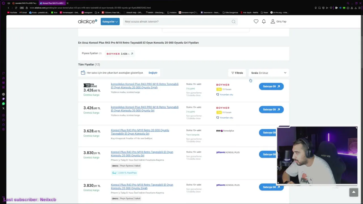363x204 pixels.
Task: Click the first Boyner seller logo
Action: [223, 85]
